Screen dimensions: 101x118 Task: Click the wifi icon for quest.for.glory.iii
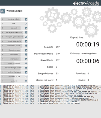coord(26,63)
